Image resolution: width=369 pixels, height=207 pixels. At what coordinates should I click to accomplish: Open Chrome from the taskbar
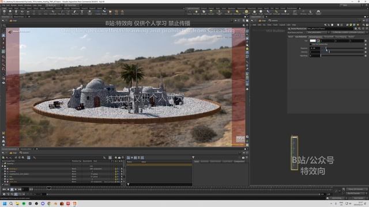point(49,204)
